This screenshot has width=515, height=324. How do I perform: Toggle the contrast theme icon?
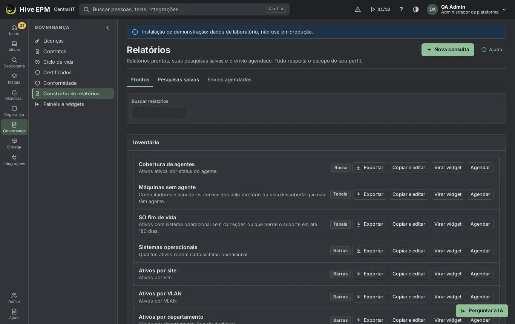(x=416, y=9)
